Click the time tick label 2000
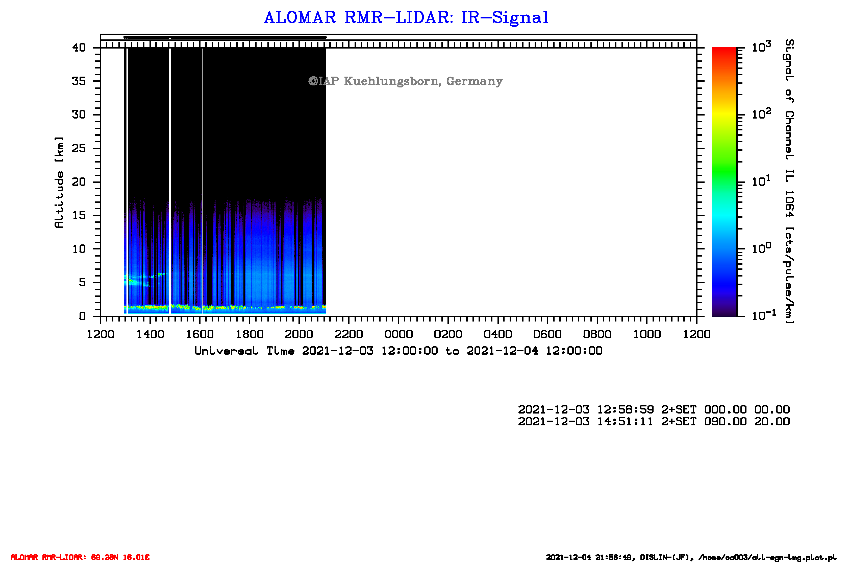Screen dimensions: 848x573 (x=299, y=334)
